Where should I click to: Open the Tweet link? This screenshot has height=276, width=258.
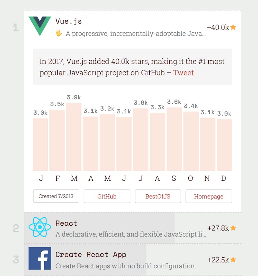pos(184,73)
